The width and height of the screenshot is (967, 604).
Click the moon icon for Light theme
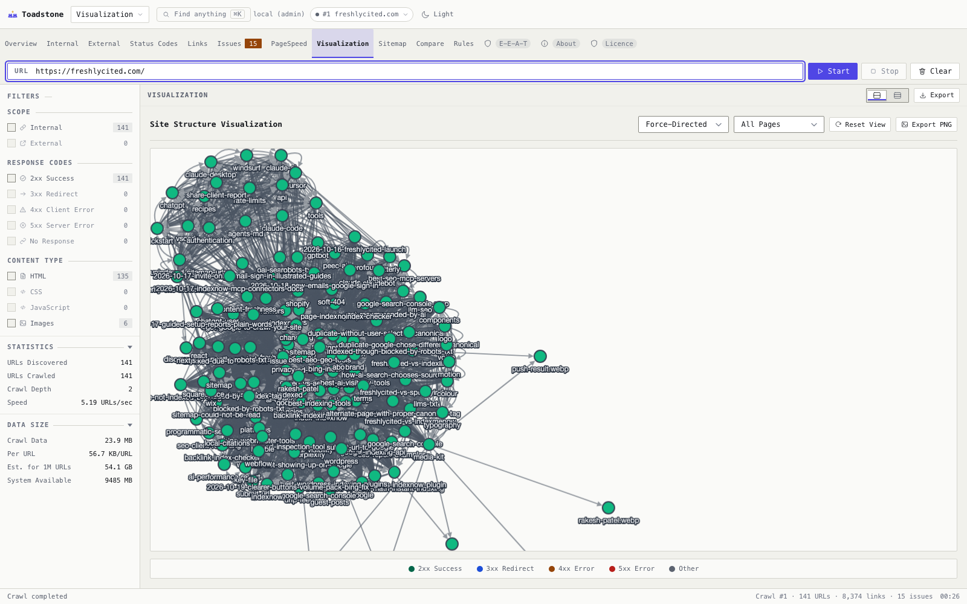425,14
